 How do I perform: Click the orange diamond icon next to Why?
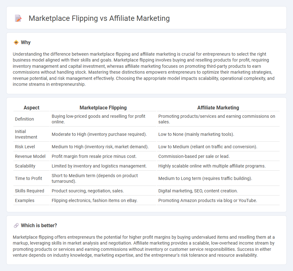pyautogui.click(x=16, y=43)
